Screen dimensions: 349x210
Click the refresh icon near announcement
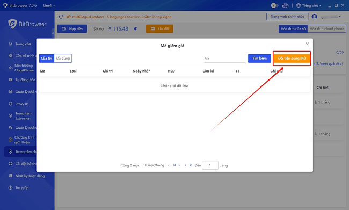coord(61,17)
